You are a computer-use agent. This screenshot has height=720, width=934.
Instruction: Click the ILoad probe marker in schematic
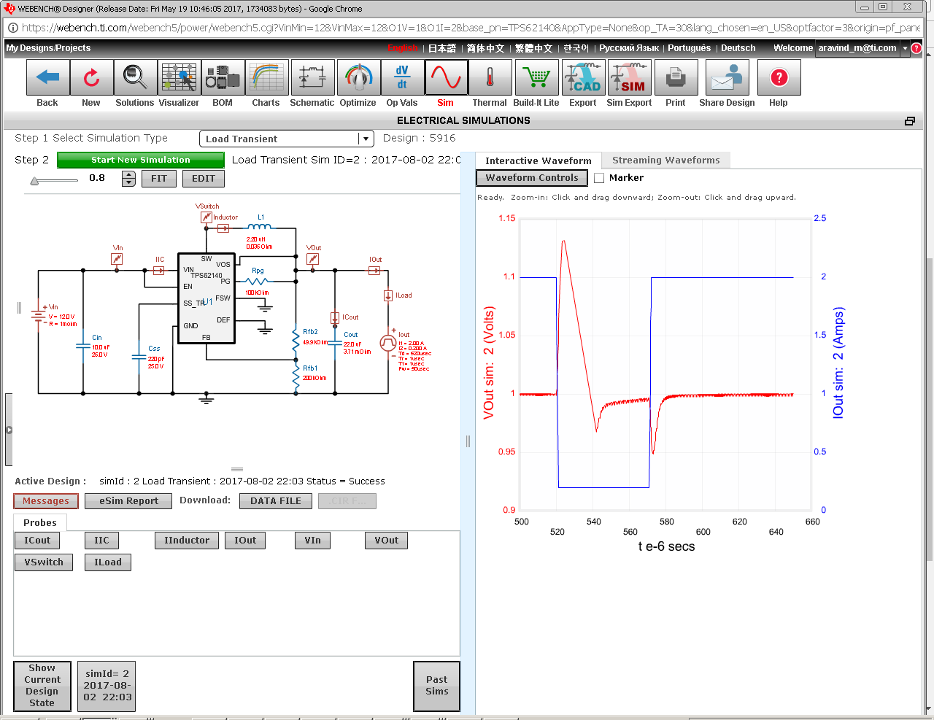point(388,295)
